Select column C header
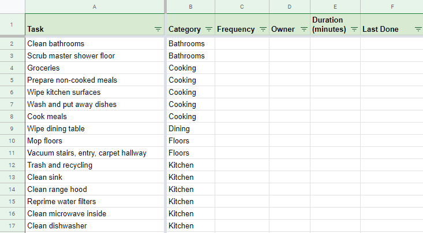The height and width of the screenshot is (233, 423). point(242,7)
